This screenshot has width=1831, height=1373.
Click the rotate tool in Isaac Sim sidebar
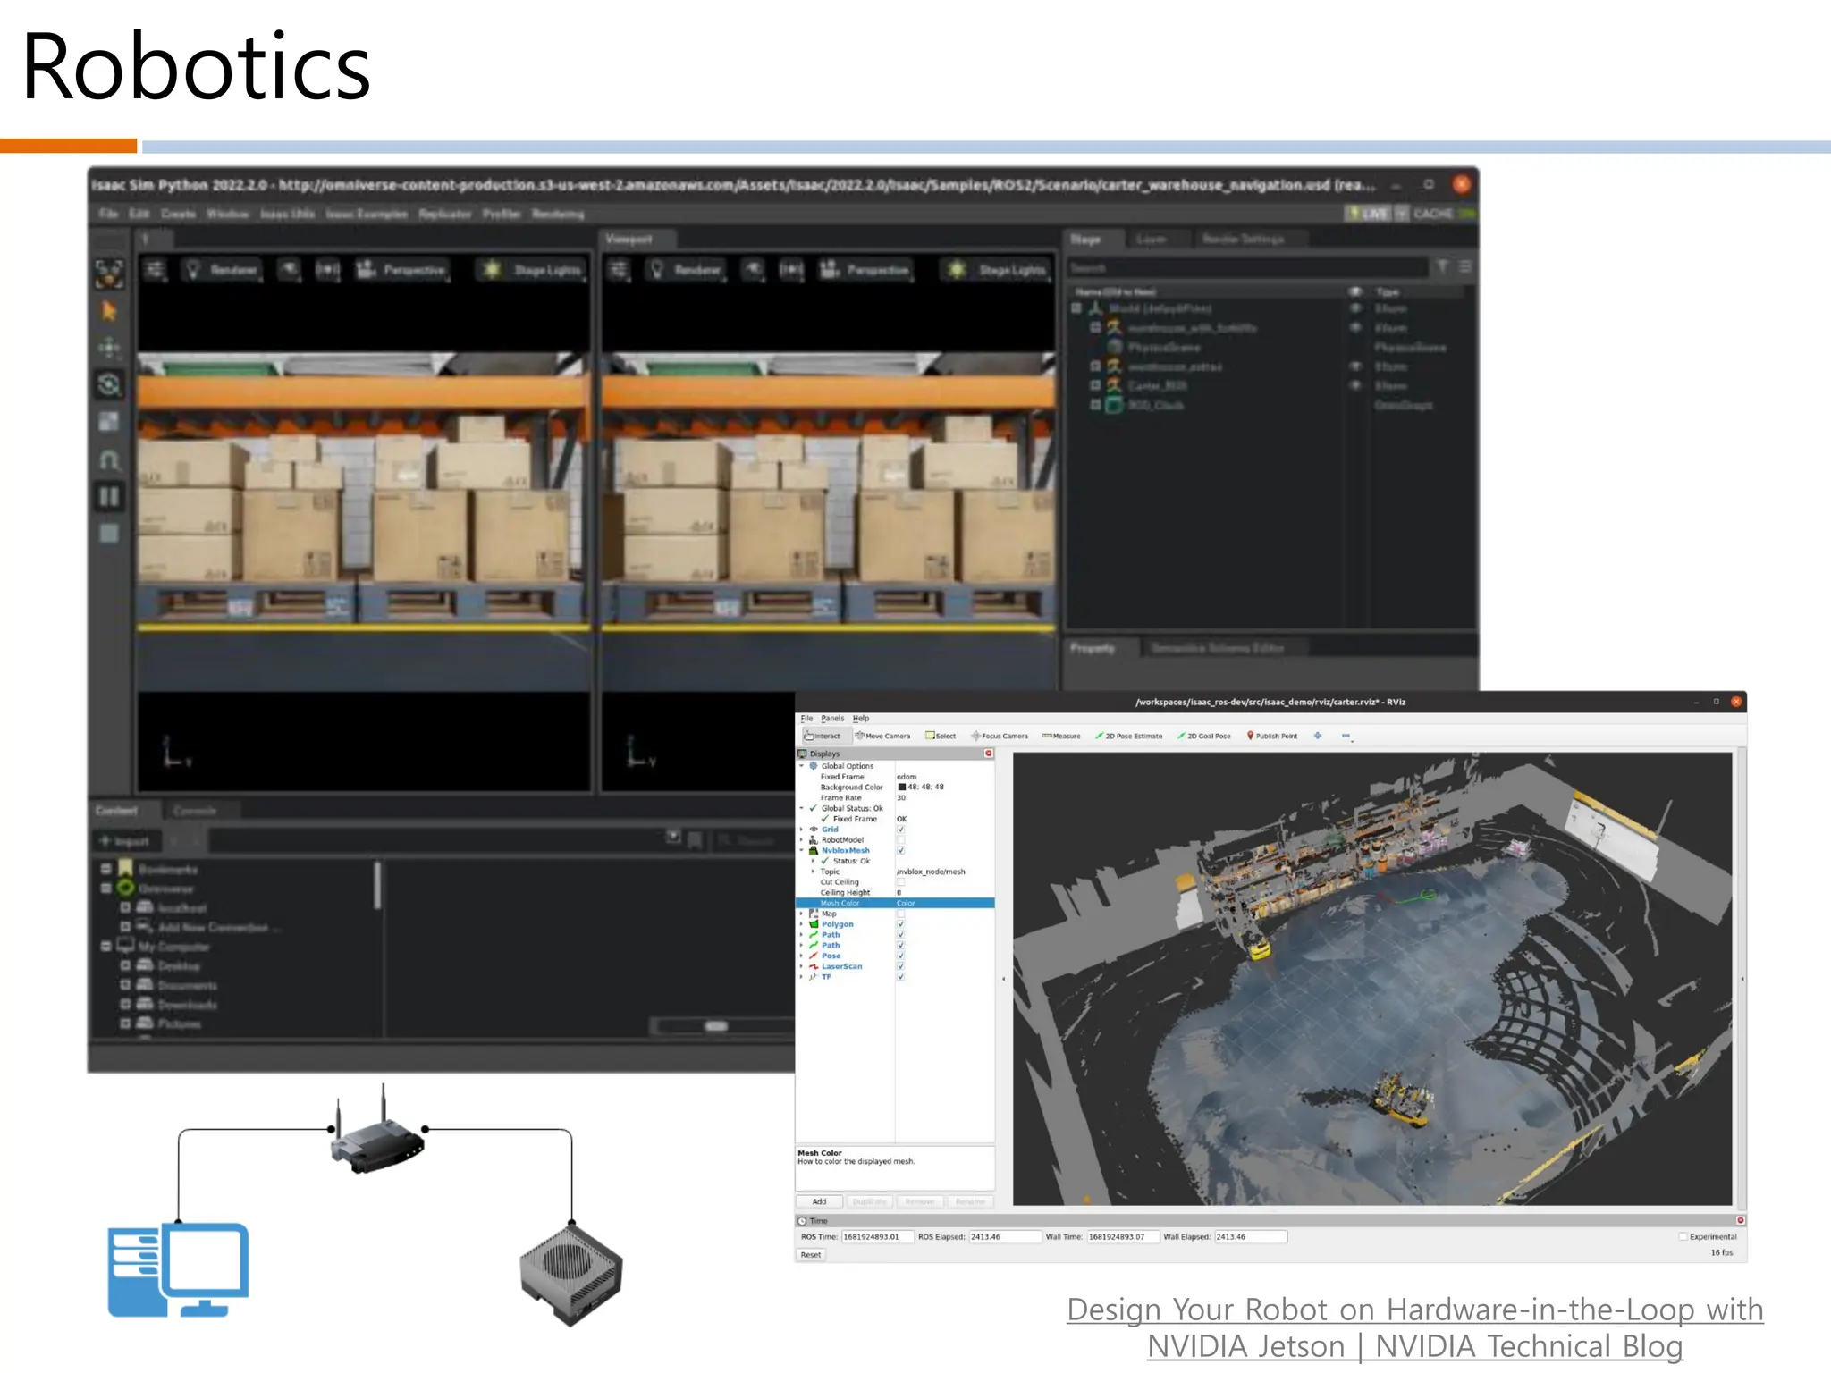pos(109,385)
